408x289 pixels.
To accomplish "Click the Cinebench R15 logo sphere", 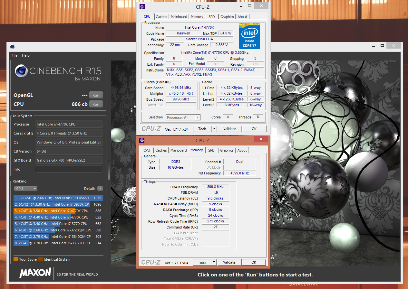I will (x=21, y=71).
